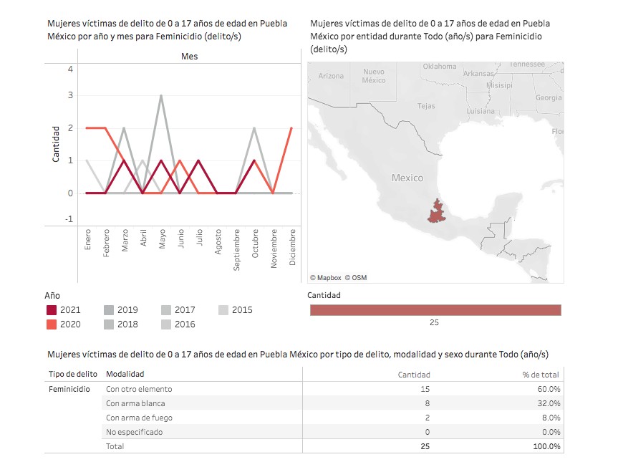Pick the 2017 legend swatch
This screenshot has width=618, height=462.
[167, 310]
